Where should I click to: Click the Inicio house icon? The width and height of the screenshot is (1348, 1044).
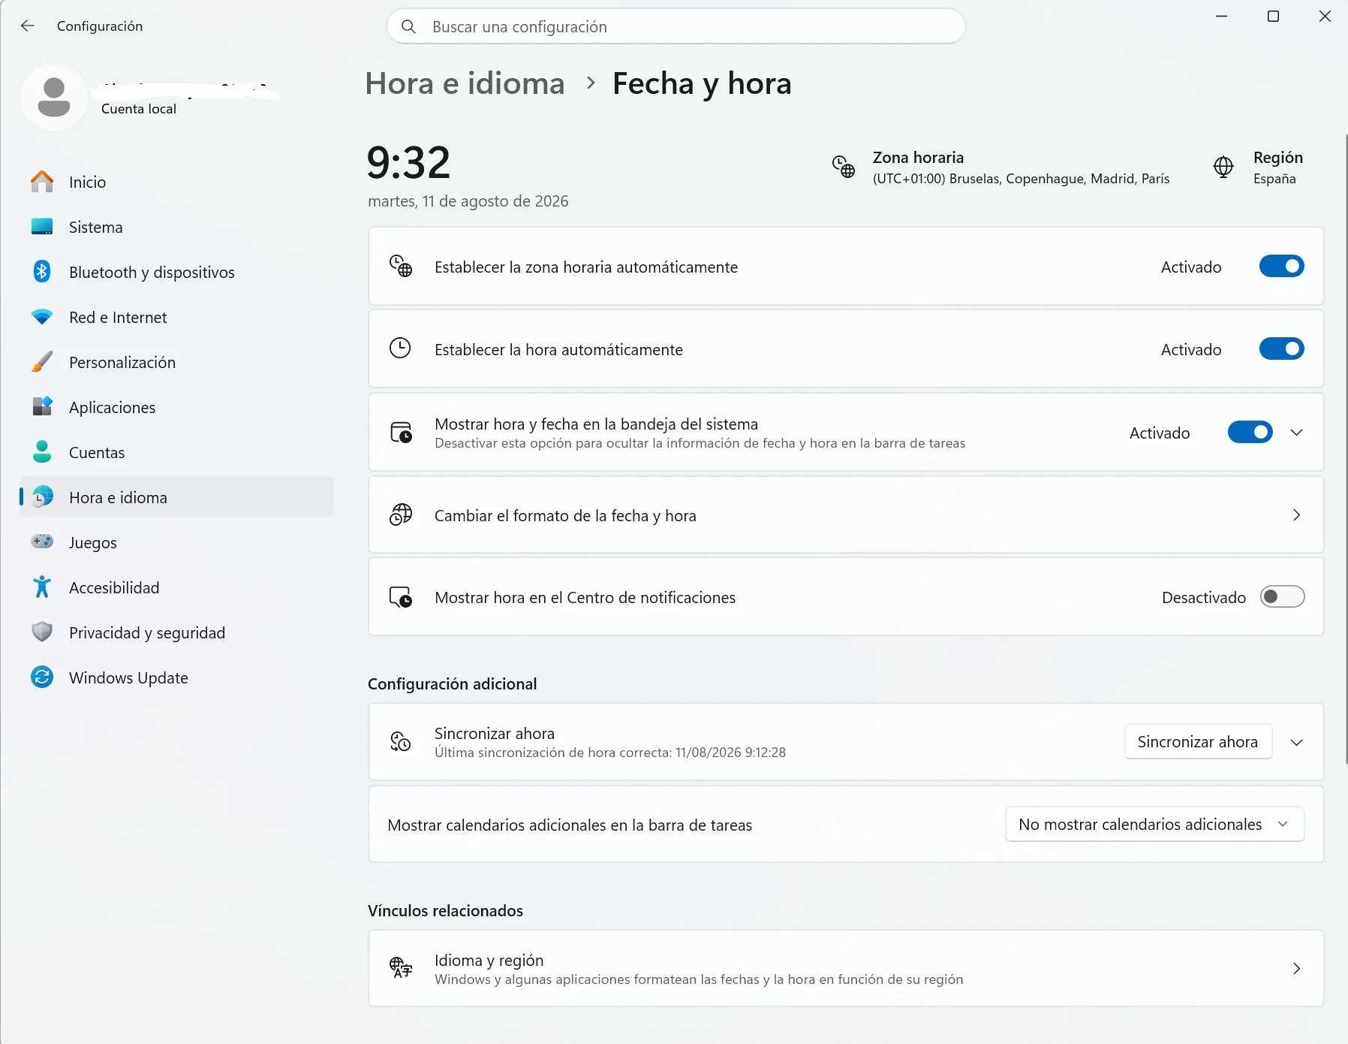tap(42, 182)
